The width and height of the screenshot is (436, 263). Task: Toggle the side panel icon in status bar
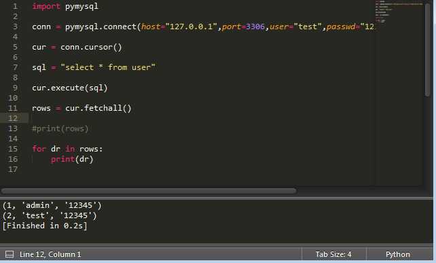click(x=10, y=254)
